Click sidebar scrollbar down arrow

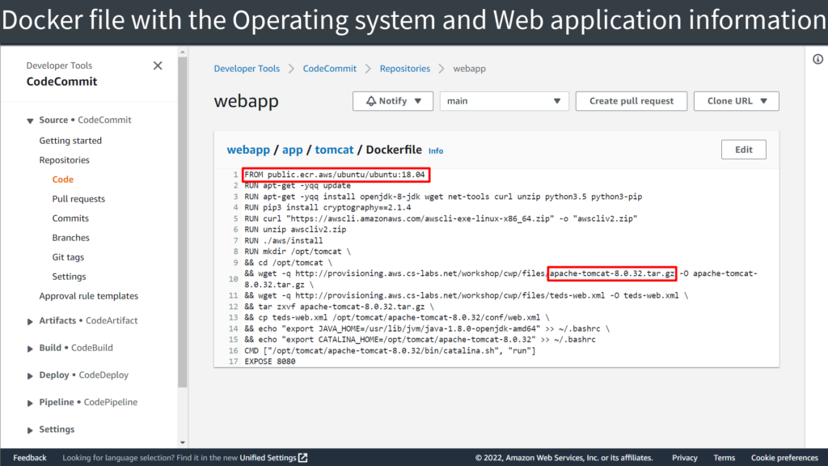(x=183, y=443)
